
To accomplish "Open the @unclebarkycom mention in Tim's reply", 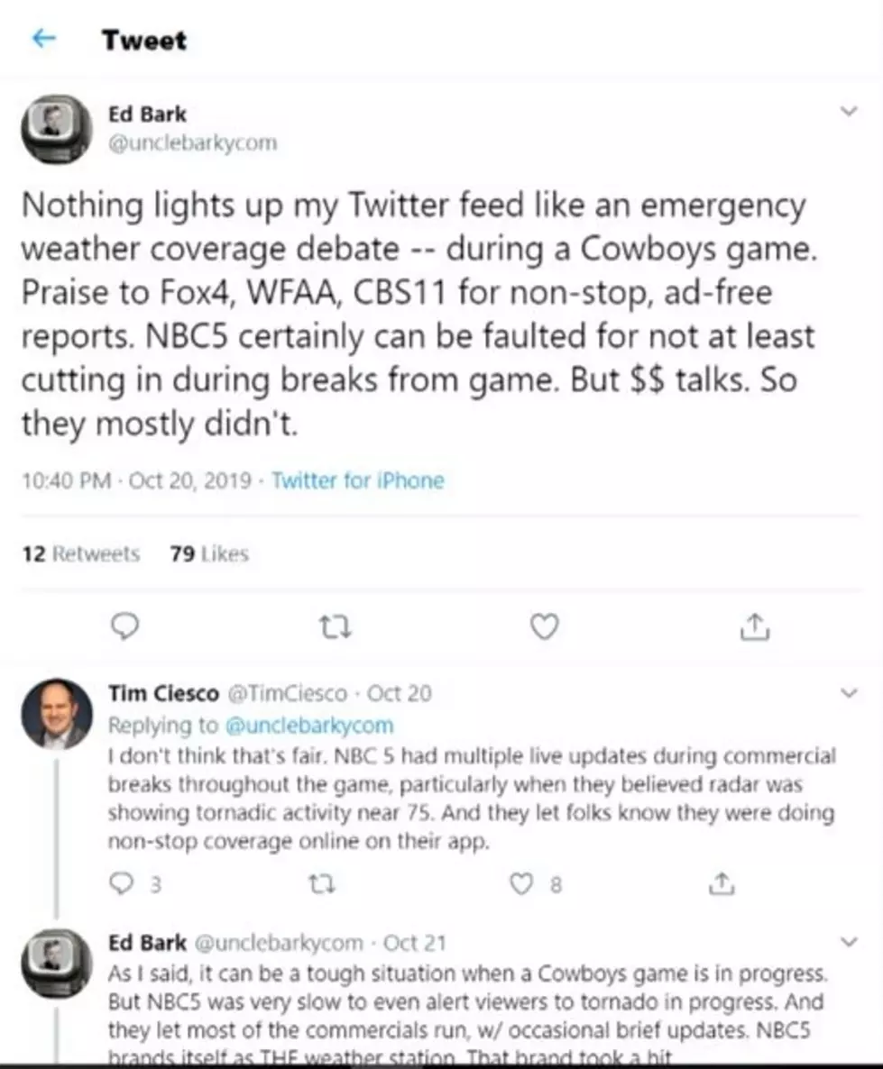I will coord(309,725).
